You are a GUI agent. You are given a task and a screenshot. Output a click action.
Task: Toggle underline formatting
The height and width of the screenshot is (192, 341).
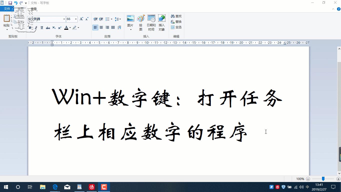tap(41, 28)
